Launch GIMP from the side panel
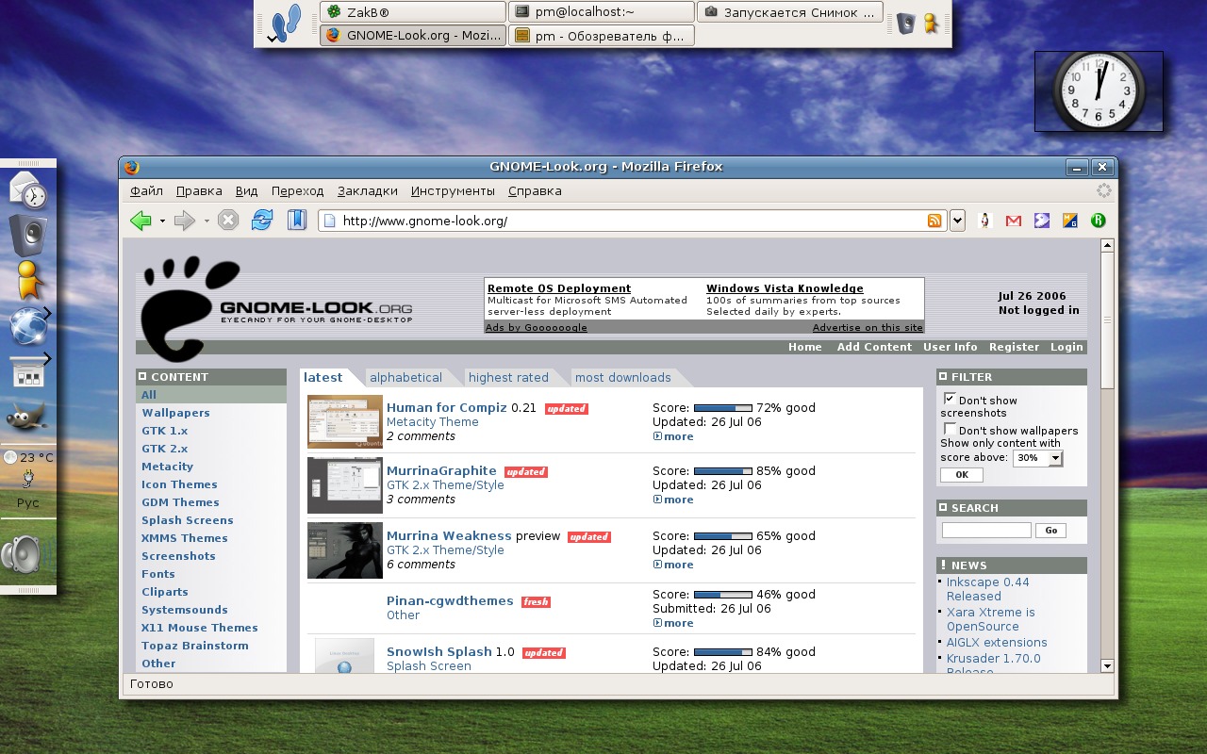This screenshot has height=754, width=1207. 27,417
